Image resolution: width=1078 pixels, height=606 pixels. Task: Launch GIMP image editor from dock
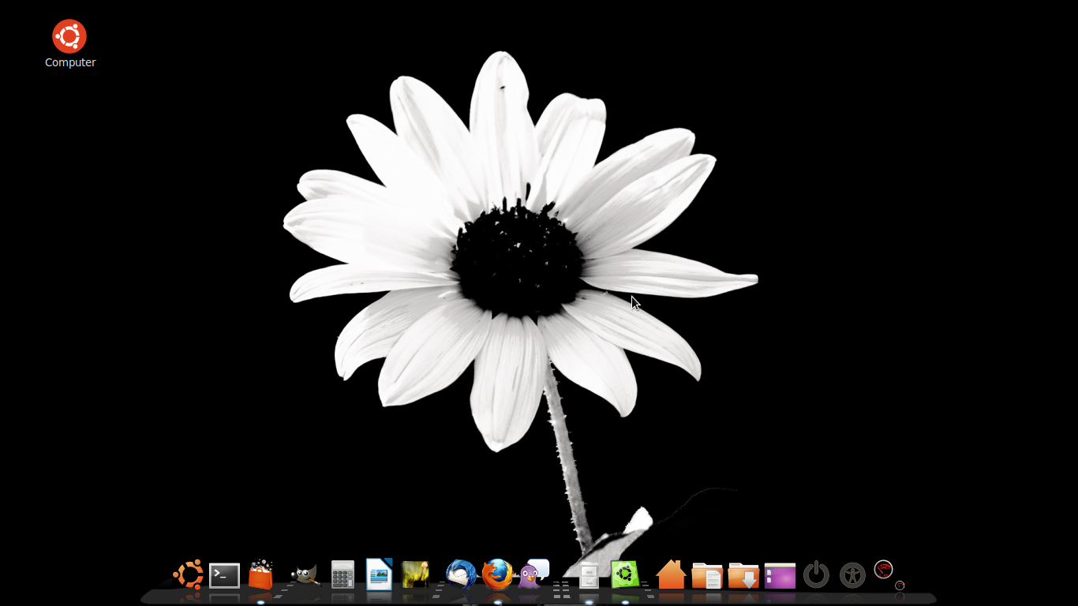point(304,574)
